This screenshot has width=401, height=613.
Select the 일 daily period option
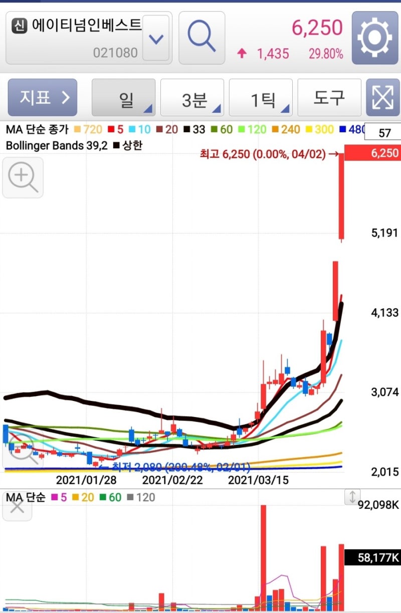pos(123,98)
